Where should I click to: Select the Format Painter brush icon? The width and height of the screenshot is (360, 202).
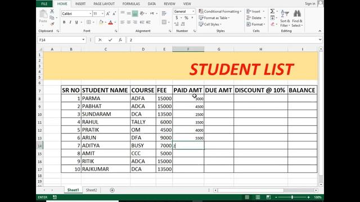(x=52, y=24)
